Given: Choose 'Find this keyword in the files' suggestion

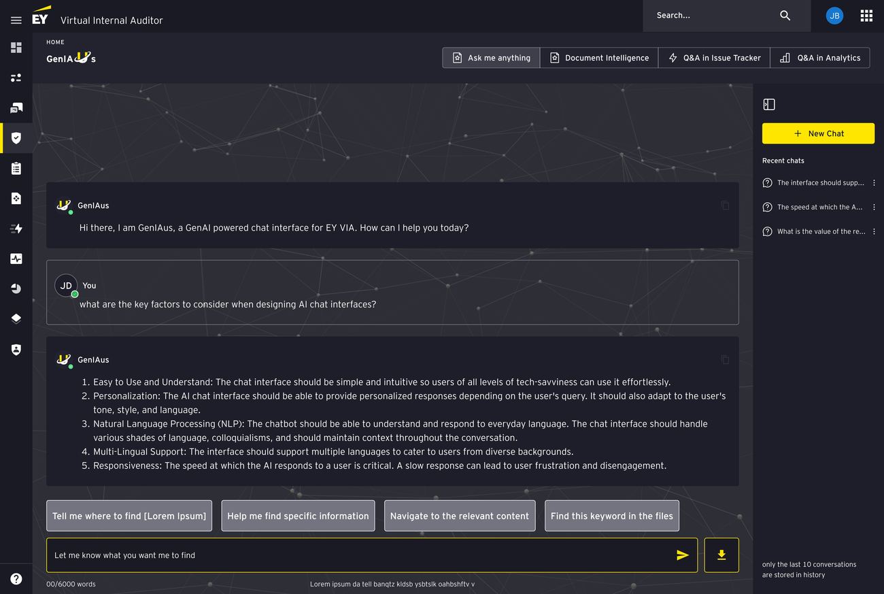Looking at the screenshot, I should pos(612,516).
